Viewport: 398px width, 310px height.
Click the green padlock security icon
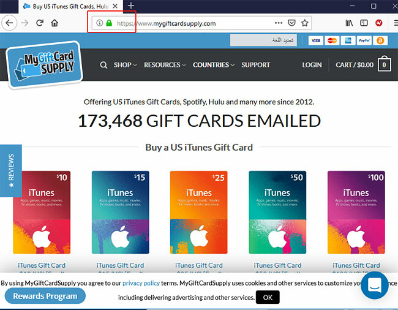109,23
